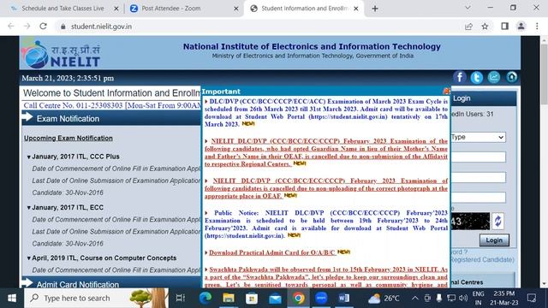
Task: Close the Important notice popup
Action: [x=446, y=92]
